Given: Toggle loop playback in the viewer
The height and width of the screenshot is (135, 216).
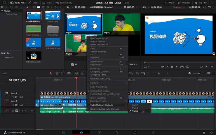Looking at the screenshot, I should click(187, 66).
